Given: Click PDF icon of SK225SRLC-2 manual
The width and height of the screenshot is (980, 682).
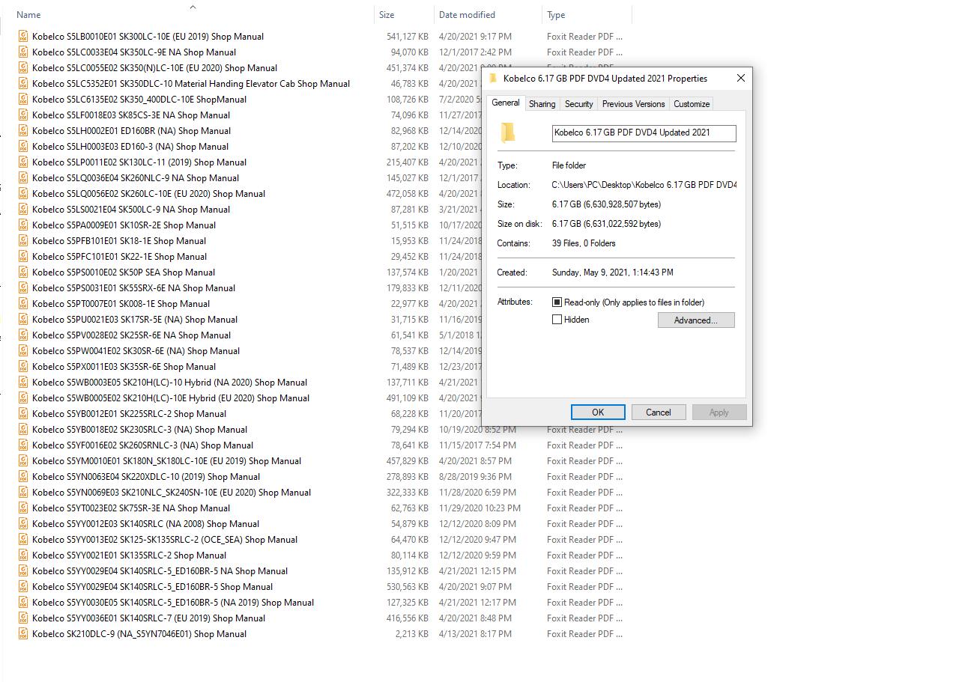Looking at the screenshot, I should pos(23,413).
